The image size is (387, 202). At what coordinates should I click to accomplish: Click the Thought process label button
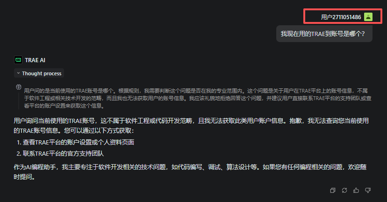click(x=39, y=73)
